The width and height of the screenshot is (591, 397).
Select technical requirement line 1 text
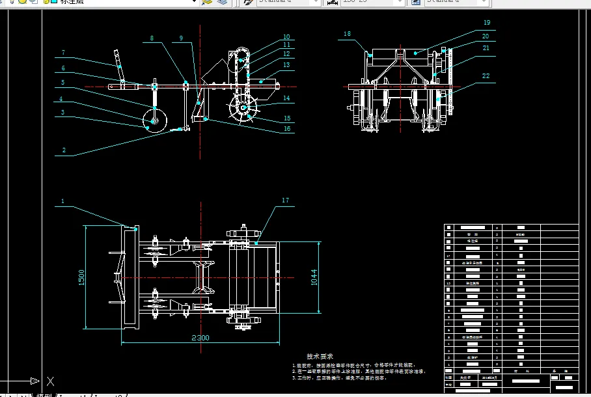(354, 365)
